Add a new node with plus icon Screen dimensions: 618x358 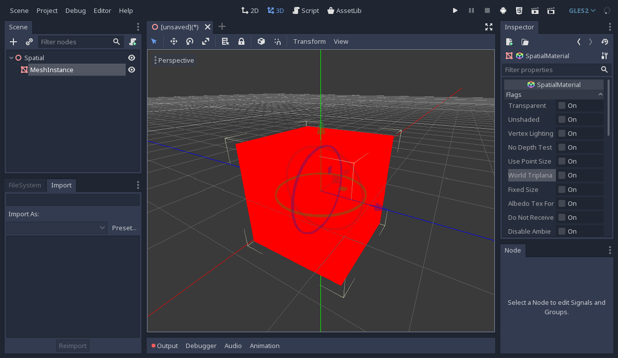[13, 42]
